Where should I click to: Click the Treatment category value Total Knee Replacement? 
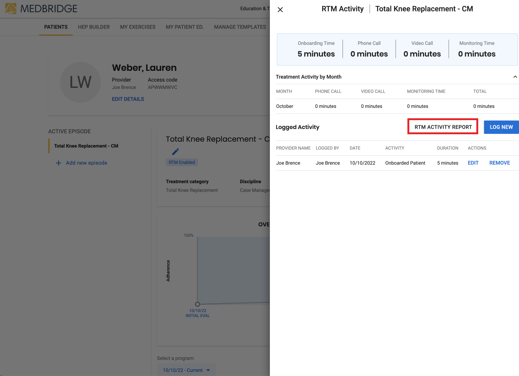pos(192,190)
